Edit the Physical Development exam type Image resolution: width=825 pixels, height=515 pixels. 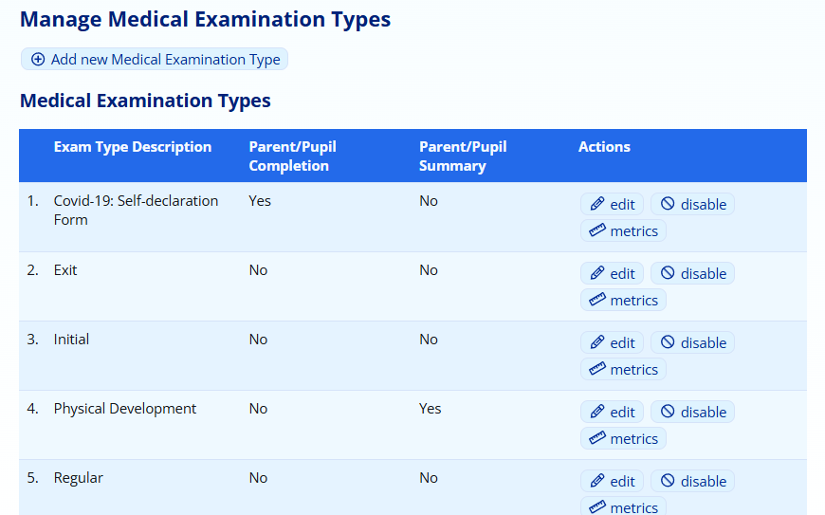(613, 412)
